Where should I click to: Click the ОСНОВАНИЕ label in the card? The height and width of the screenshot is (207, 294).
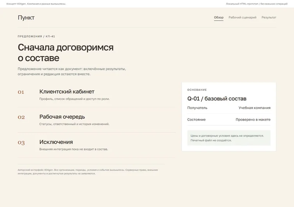tap(197, 90)
